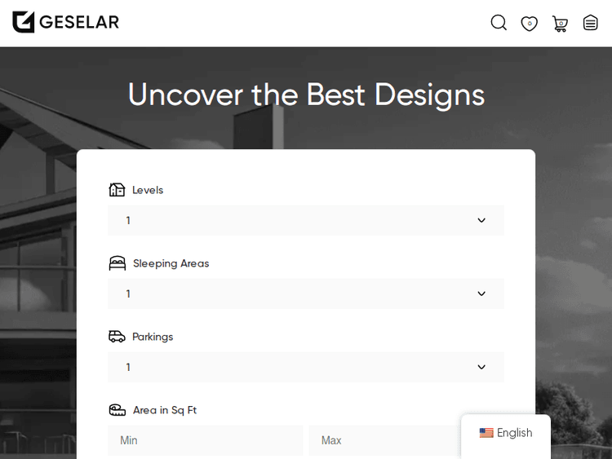The width and height of the screenshot is (612, 459).
Task: Click the icon beside Area in Sq Ft
Action: [x=118, y=410]
